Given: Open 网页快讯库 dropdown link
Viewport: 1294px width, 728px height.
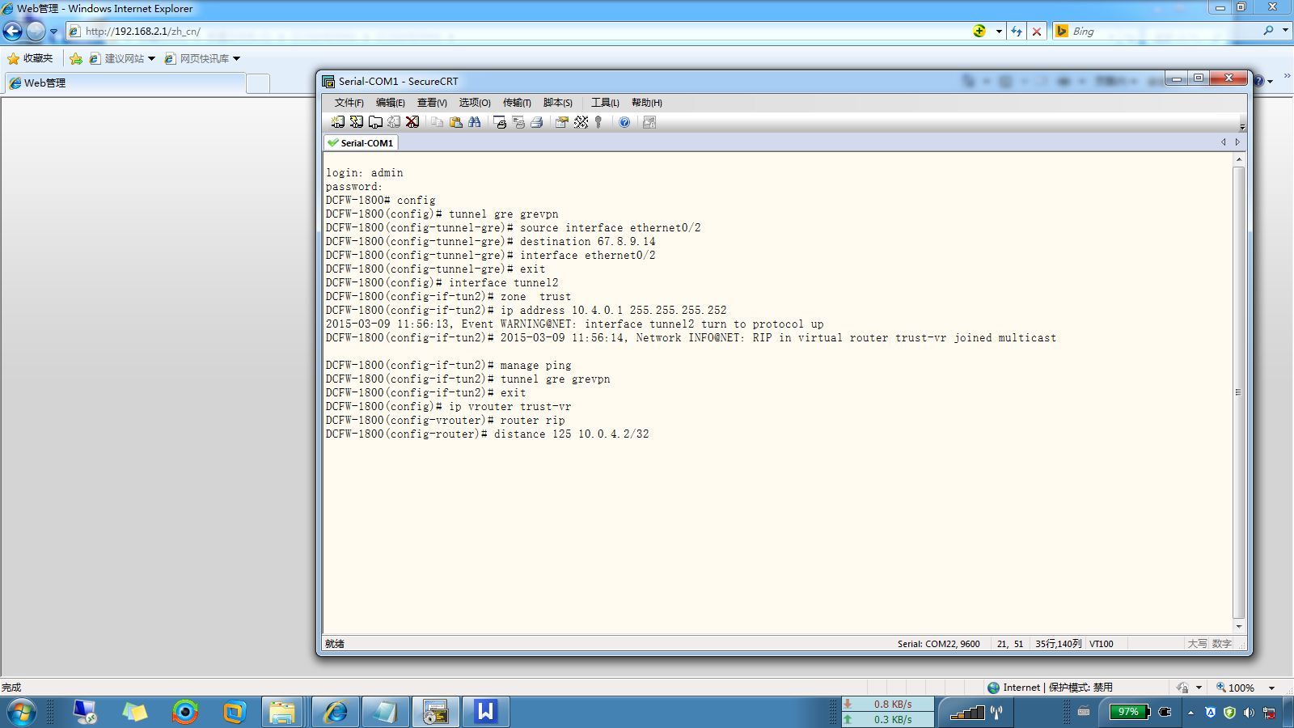Looking at the screenshot, I should tap(202, 58).
